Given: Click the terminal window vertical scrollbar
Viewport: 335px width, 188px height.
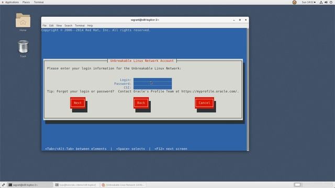Looking at the screenshot, I should point(248,89).
